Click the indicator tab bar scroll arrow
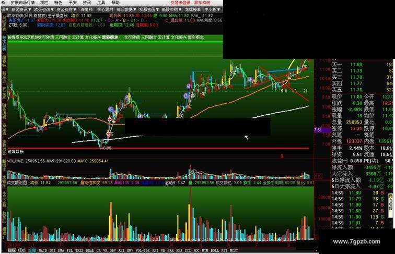Image resolution: width=395 pixels, height=254 pixels. (317, 250)
